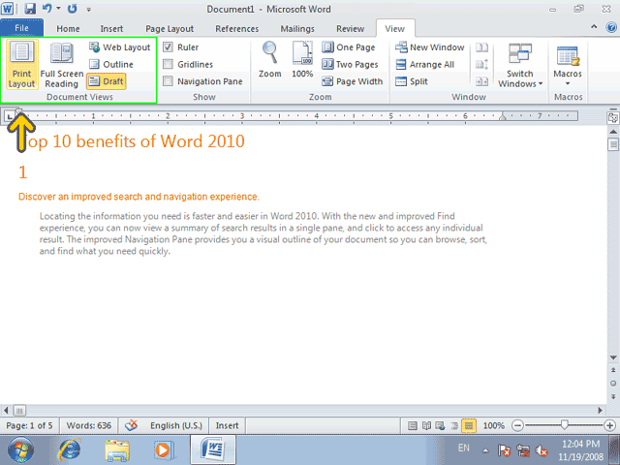Switch to Web Layout view
This screenshot has width=620, height=465.
120,47
